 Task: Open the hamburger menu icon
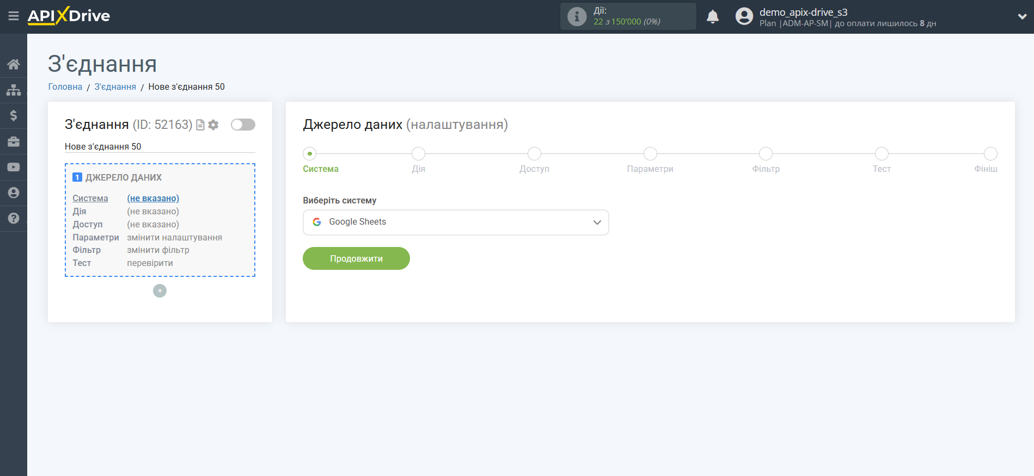point(14,16)
